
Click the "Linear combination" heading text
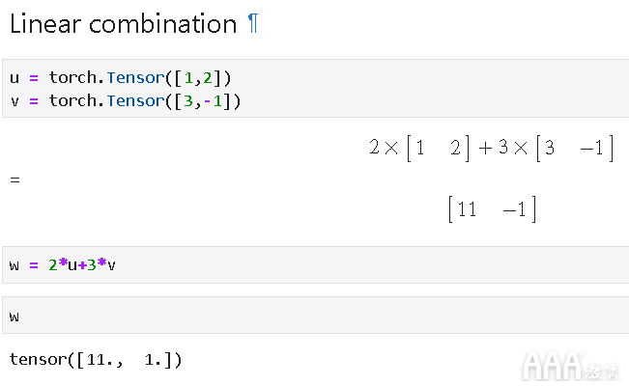pyautogui.click(x=123, y=24)
